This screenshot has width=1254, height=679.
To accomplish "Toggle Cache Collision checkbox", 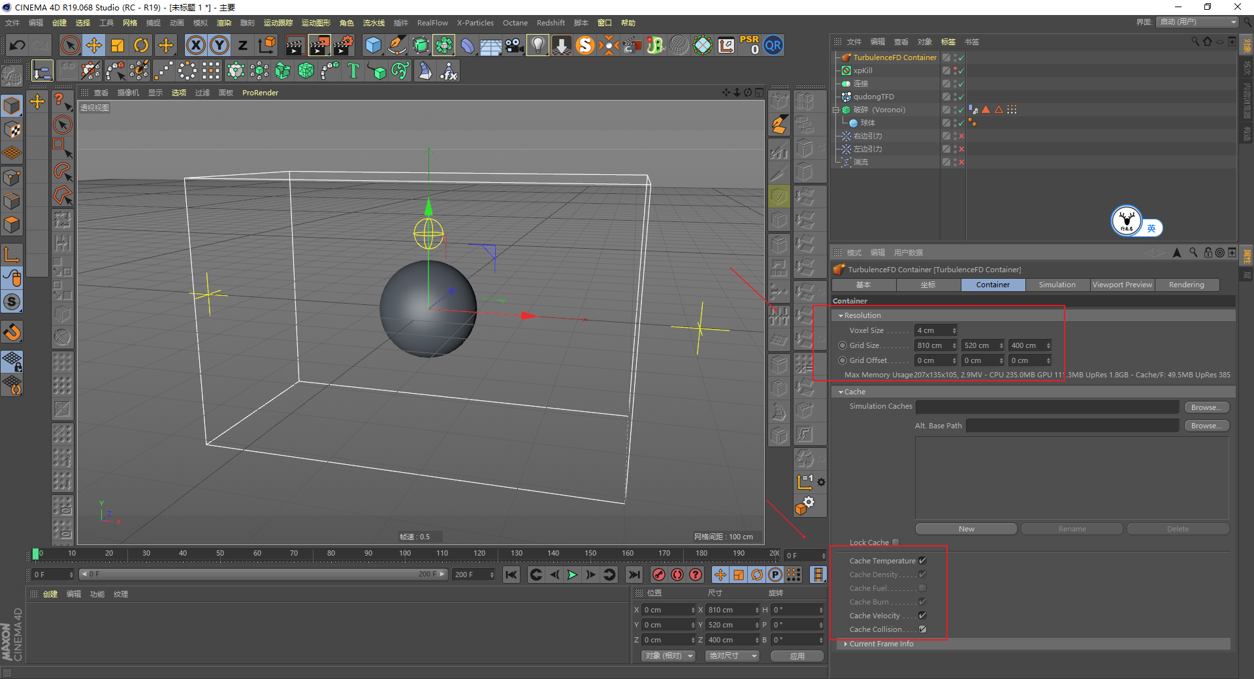I will [923, 629].
